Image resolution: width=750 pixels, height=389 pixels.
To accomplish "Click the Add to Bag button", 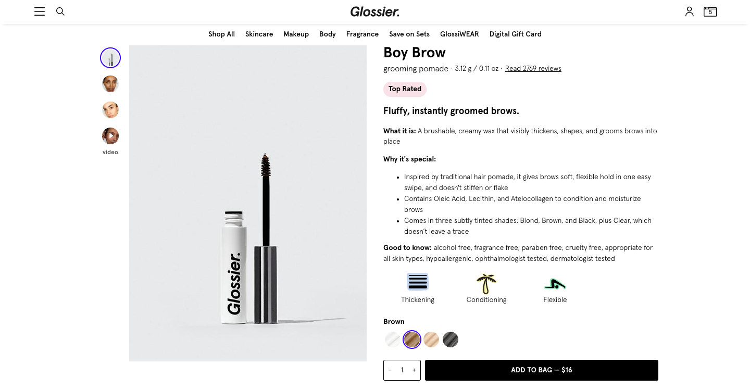I will (541, 370).
